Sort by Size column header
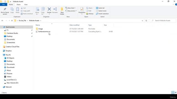This screenshot has height=99, width=177. [x=105, y=25]
